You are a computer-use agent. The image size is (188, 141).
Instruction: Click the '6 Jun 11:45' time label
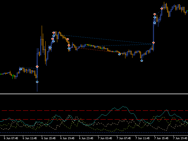(30, 138)
